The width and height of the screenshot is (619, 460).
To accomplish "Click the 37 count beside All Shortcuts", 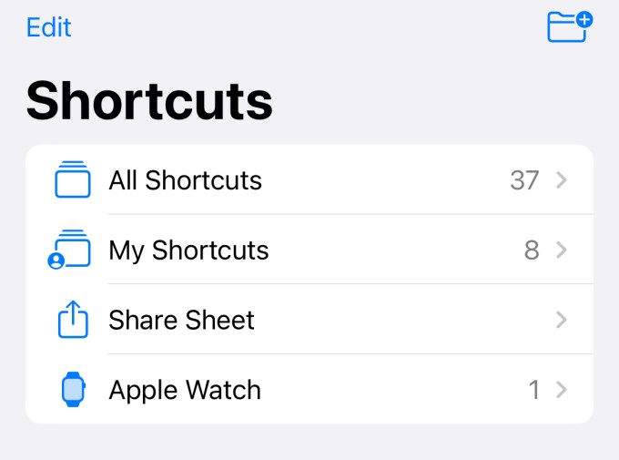I will pyautogui.click(x=524, y=180).
